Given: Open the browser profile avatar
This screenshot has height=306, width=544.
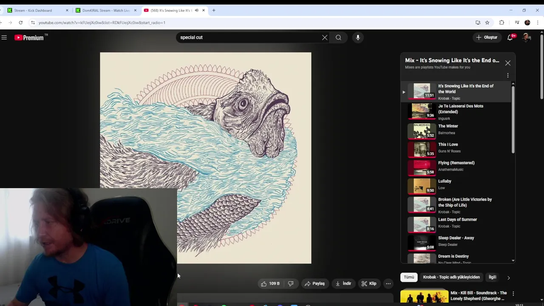Looking at the screenshot, I should point(527,23).
